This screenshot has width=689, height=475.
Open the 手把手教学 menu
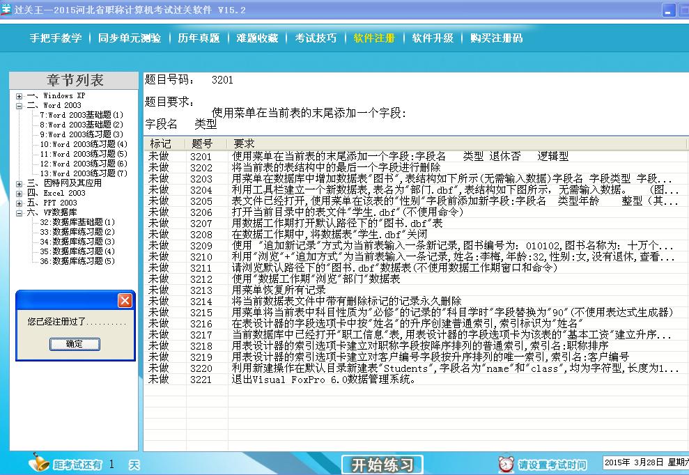(55, 38)
